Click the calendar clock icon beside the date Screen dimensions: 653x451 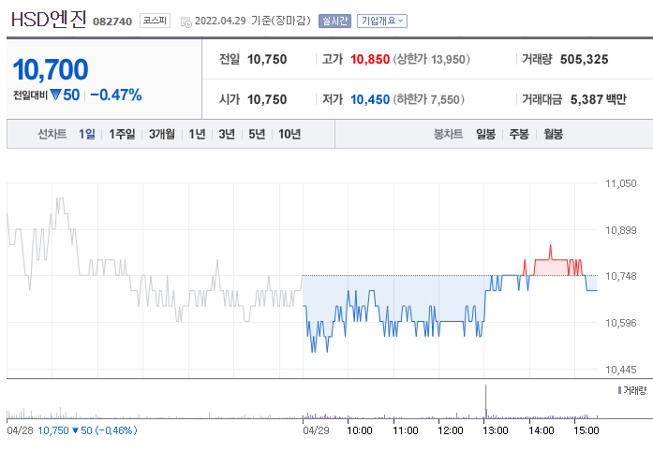click(186, 22)
